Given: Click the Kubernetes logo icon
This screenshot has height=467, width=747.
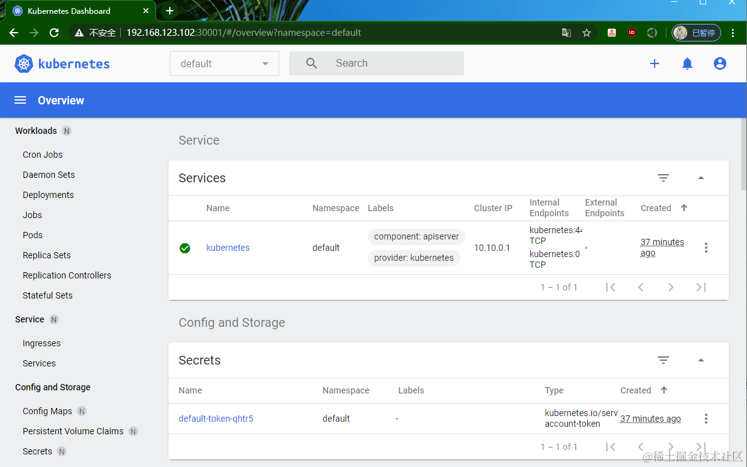Looking at the screenshot, I should pyautogui.click(x=24, y=63).
